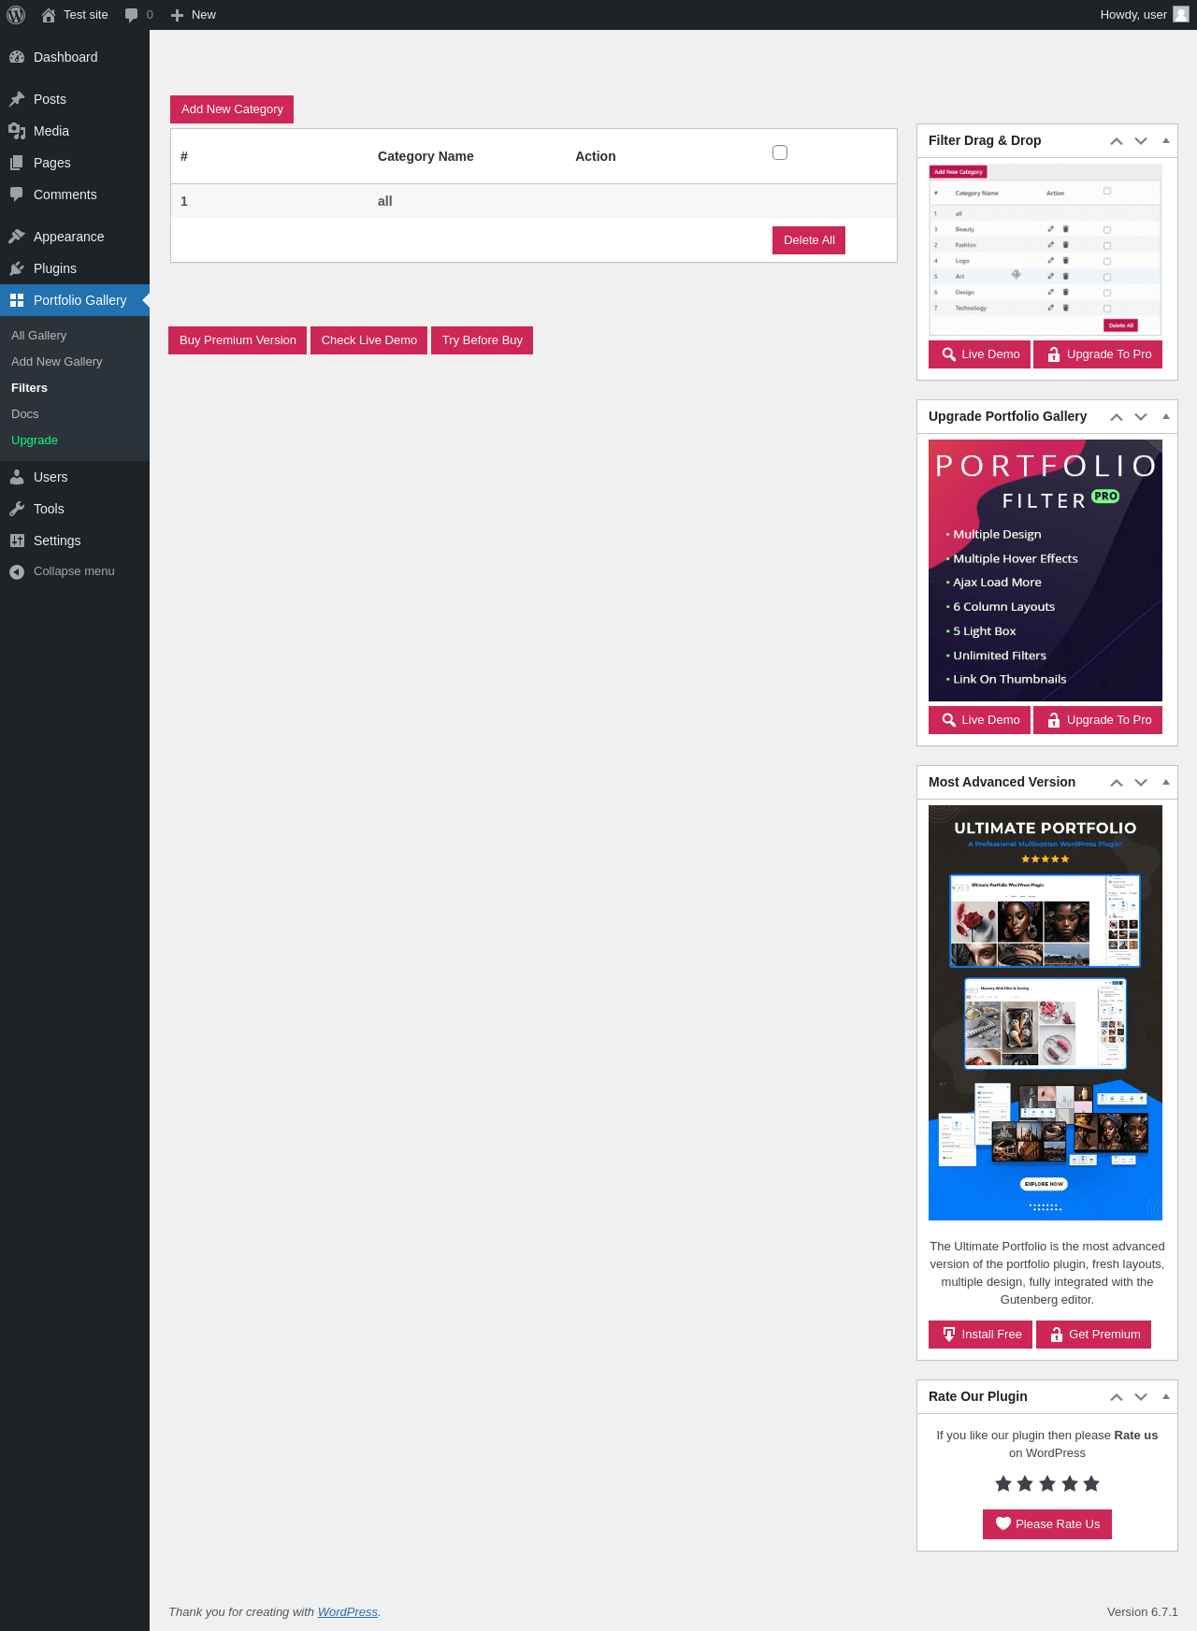The width and height of the screenshot is (1197, 1631).
Task: Click the Collapse menu arrow icon
Action: click(17, 571)
